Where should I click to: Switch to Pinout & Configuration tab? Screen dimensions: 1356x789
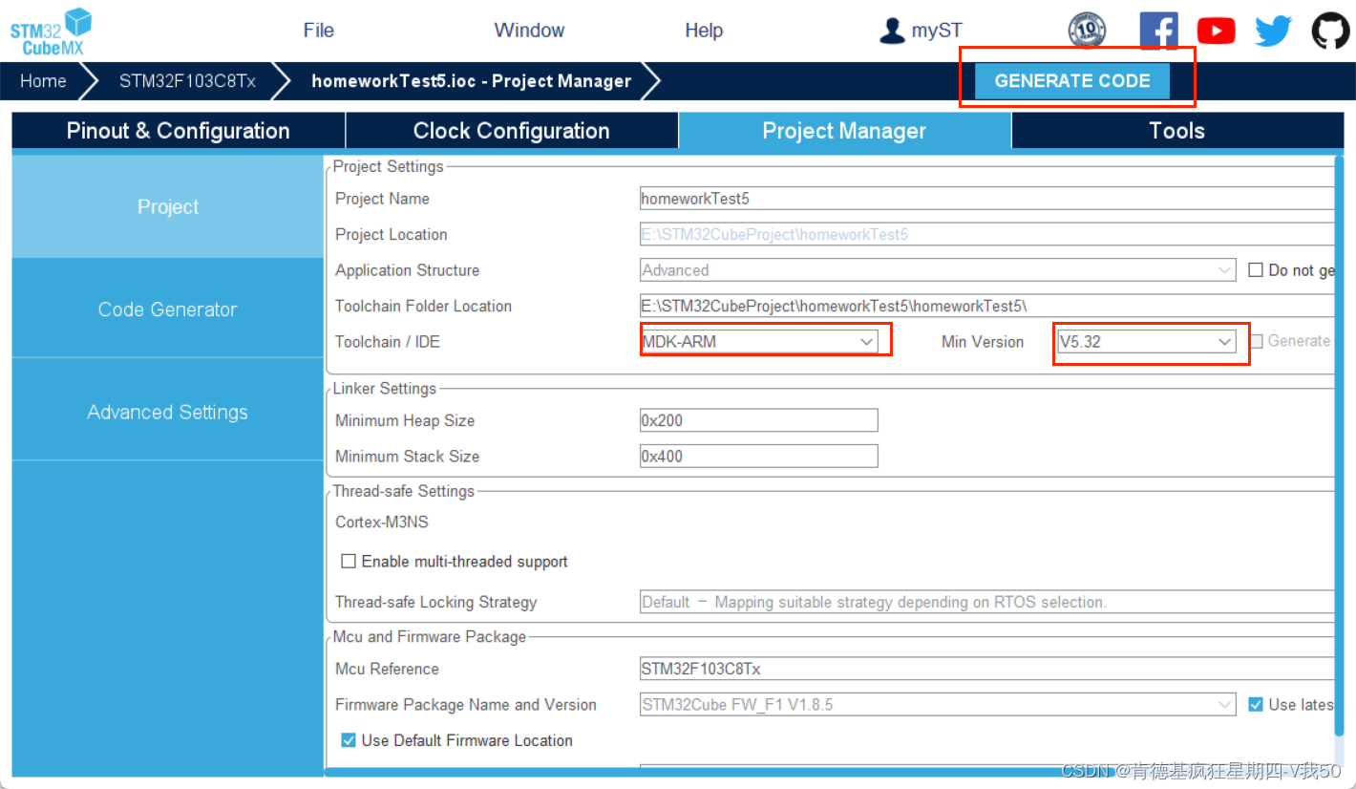tap(179, 131)
